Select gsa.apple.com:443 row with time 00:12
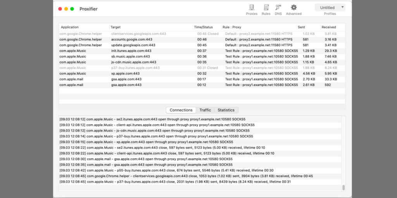Viewport: 397px width, 198px height. (x=202, y=85)
